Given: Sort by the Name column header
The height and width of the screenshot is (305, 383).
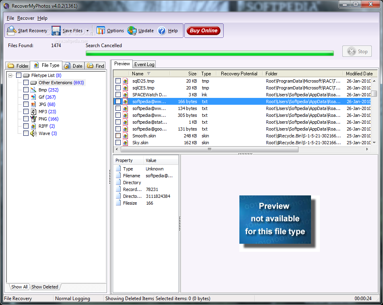Looking at the screenshot, I should (x=149, y=74).
